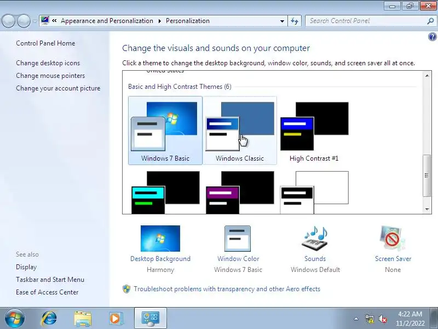The height and width of the screenshot is (329, 438).
Task: Click the muted volume tray icon
Action: [383, 319]
